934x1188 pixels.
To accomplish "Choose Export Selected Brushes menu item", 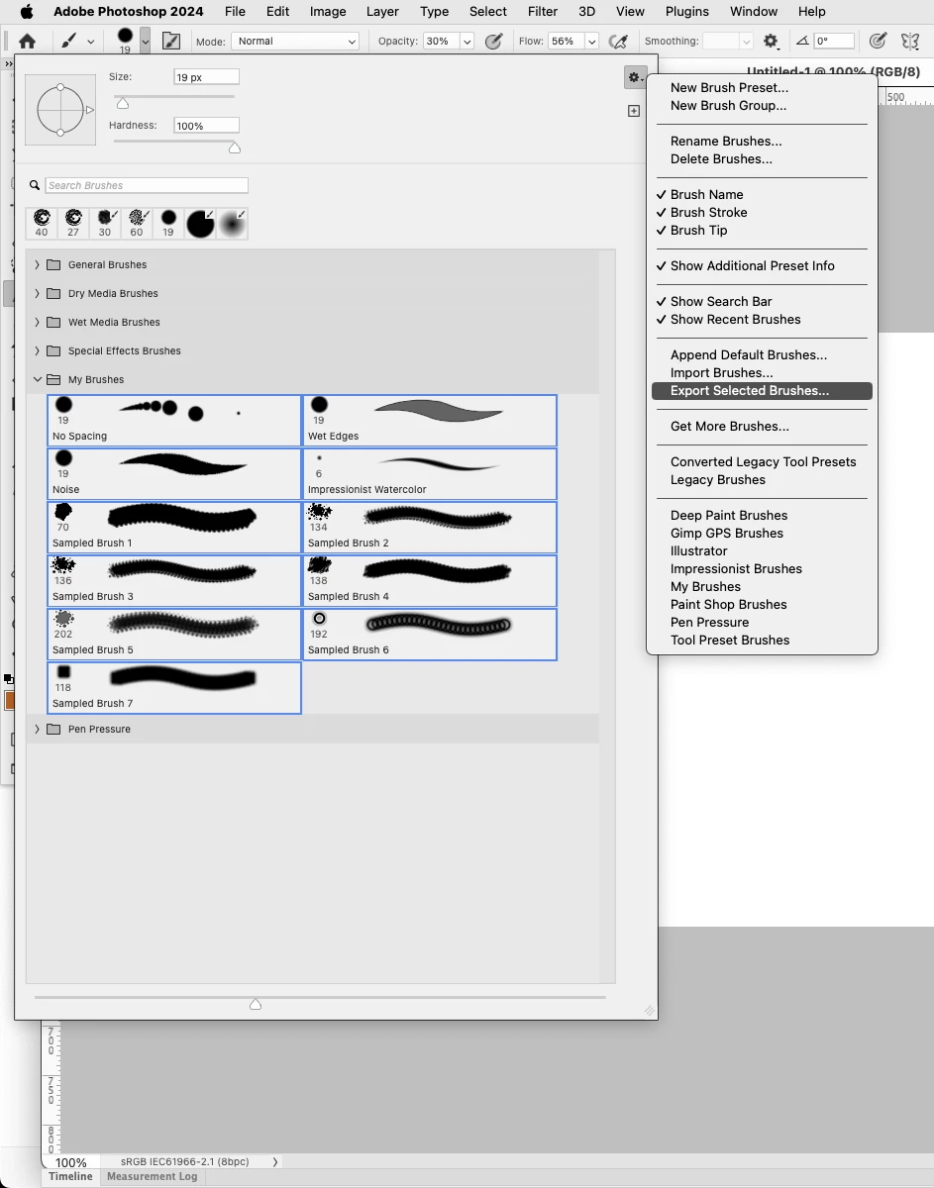I will pos(762,391).
